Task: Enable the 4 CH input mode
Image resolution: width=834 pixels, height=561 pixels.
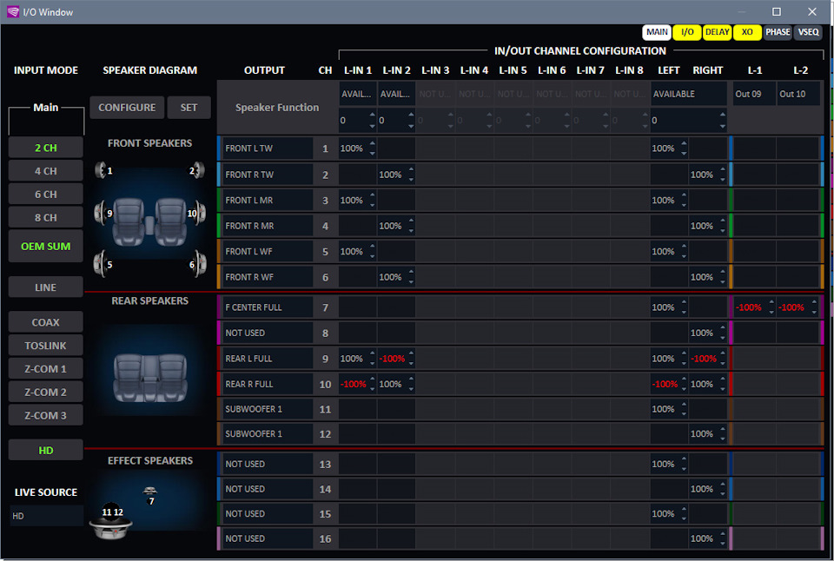Action: pyautogui.click(x=46, y=171)
